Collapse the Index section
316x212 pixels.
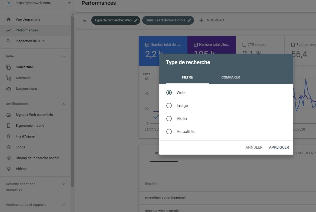[63, 56]
